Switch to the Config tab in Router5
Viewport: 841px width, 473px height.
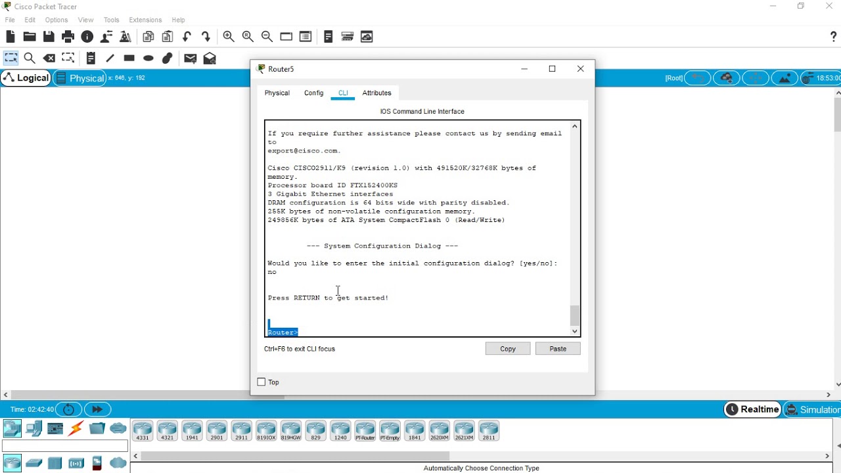(x=314, y=93)
